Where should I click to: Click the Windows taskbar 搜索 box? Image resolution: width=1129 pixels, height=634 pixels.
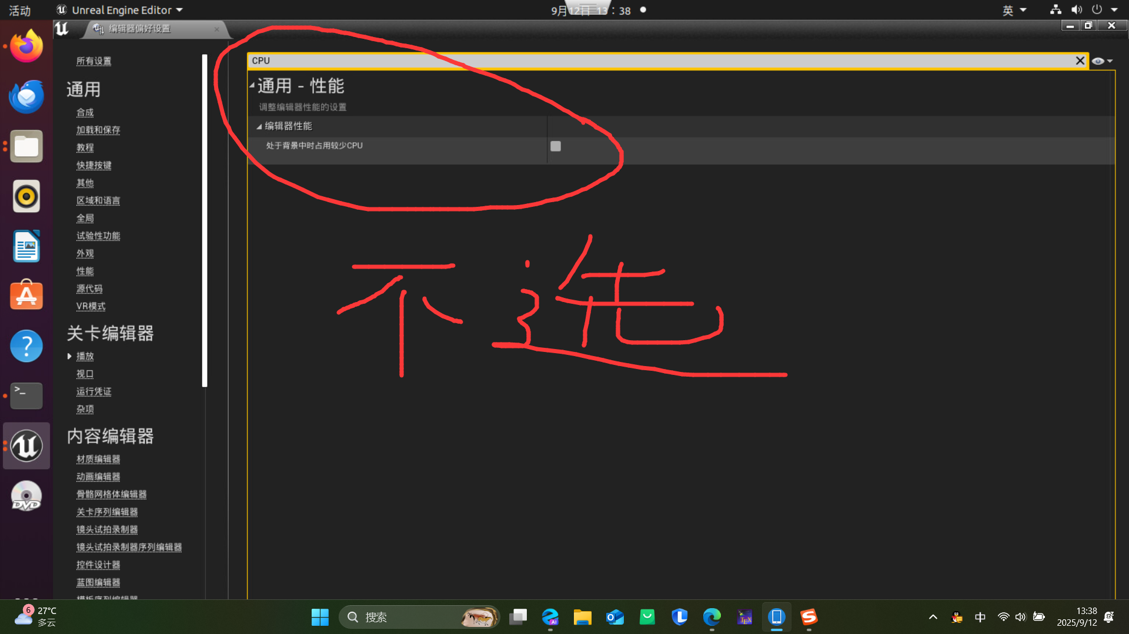419,617
